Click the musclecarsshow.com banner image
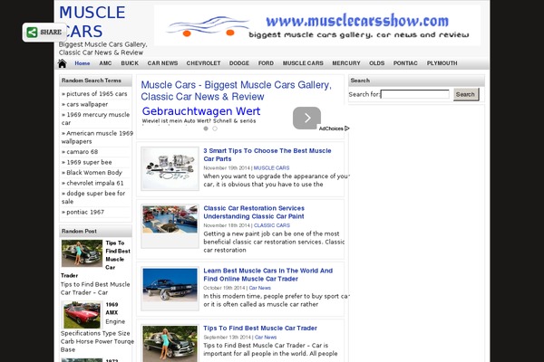The height and width of the screenshot is (362, 544). click(317, 25)
